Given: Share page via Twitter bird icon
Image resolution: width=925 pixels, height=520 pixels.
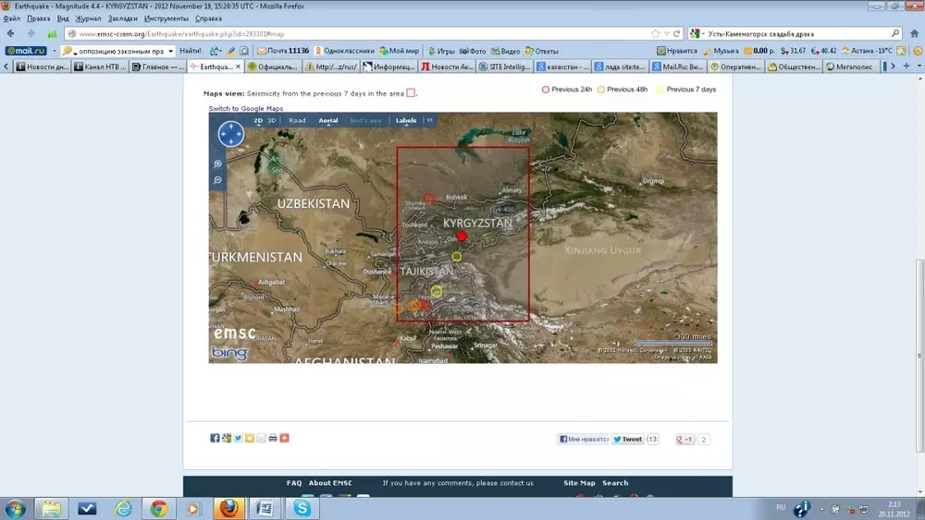Looking at the screenshot, I should pyautogui.click(x=238, y=438).
